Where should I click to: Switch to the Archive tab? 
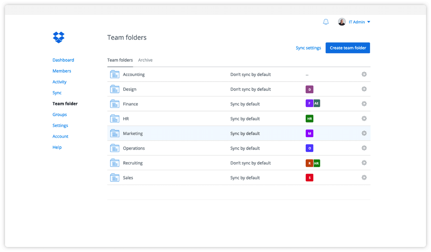pos(145,60)
